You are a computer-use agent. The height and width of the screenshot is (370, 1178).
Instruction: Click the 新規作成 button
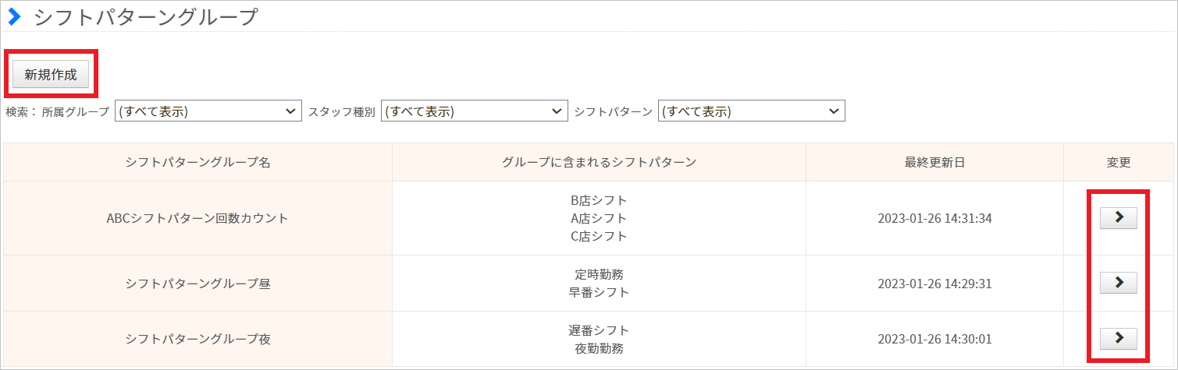tap(51, 75)
